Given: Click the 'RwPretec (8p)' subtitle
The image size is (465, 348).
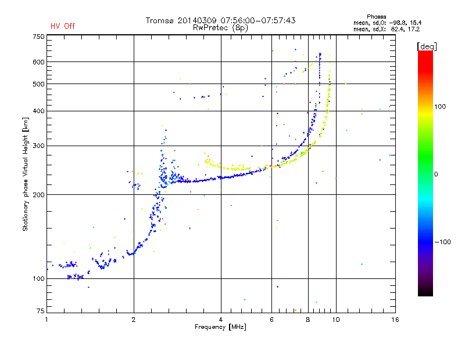Looking at the screenshot, I should click(x=220, y=28).
